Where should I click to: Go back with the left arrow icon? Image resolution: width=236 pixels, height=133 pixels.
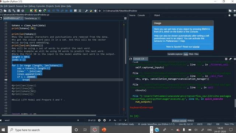pos(96,11)
